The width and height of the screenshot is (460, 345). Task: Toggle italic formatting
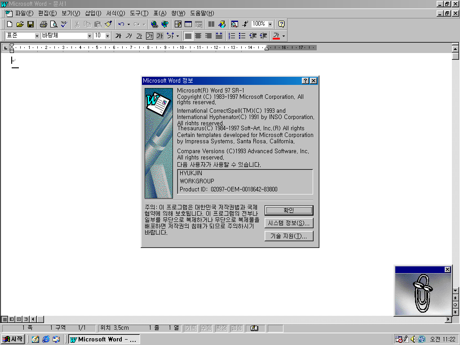click(129, 36)
